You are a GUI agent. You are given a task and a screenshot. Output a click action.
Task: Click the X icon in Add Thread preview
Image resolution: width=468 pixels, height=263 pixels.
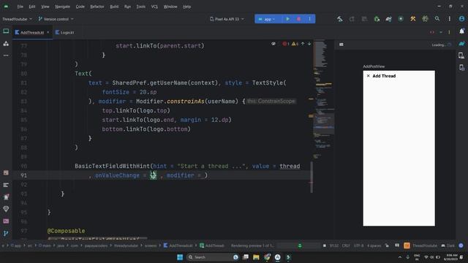[369, 76]
